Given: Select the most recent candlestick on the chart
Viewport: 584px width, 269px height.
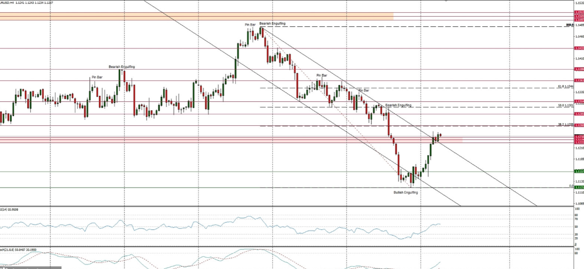Looking at the screenshot, I should (x=440, y=135).
